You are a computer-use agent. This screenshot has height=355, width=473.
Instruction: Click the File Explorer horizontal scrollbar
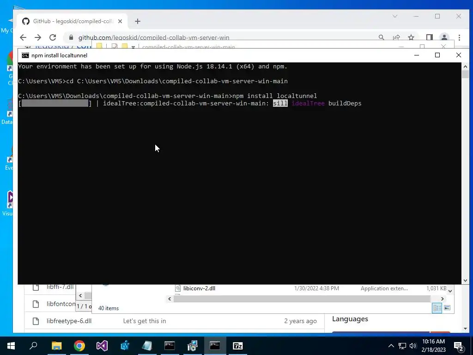302,299
